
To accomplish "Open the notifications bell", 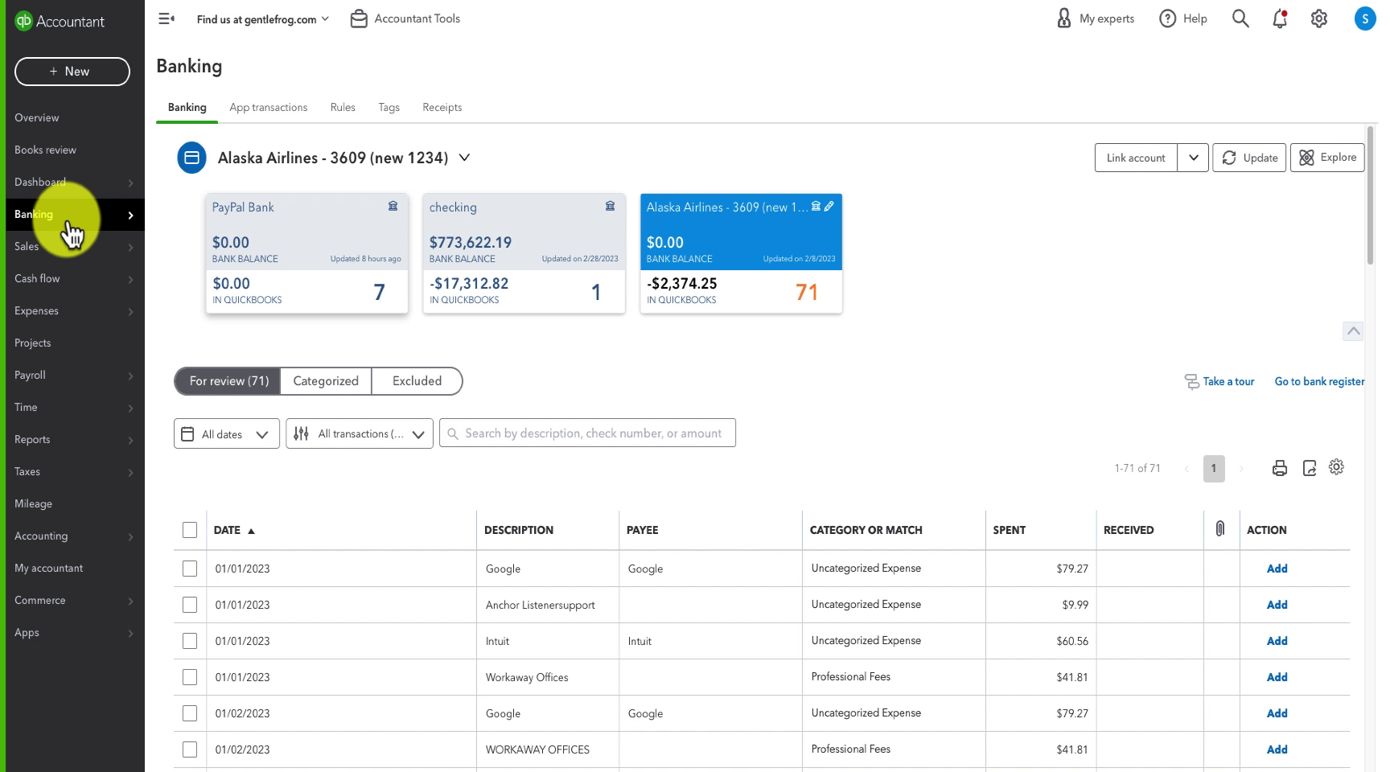I will (1280, 18).
